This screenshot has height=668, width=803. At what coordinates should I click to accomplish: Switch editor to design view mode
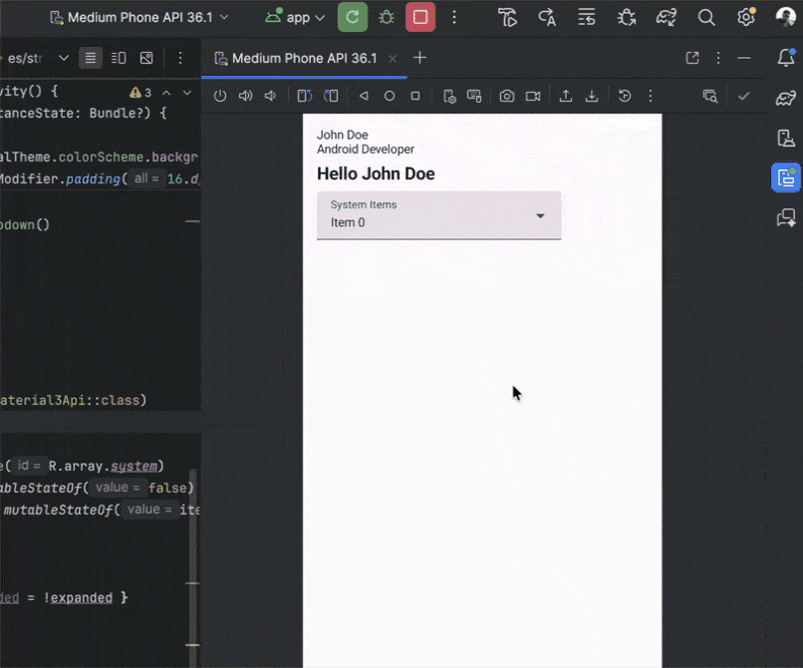tap(146, 58)
